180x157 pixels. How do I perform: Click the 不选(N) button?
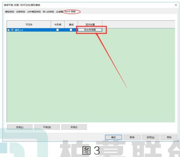coord(47,127)
